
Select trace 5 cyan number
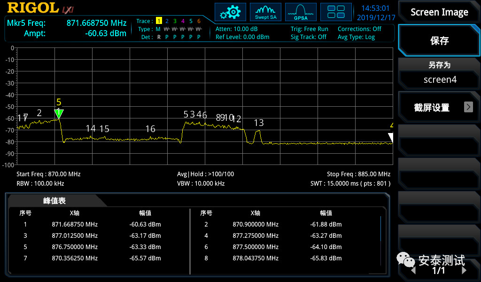click(191, 21)
